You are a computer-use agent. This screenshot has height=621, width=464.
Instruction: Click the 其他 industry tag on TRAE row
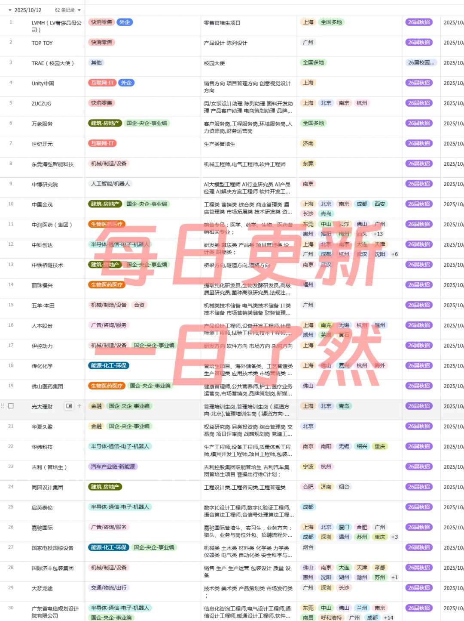(96, 62)
